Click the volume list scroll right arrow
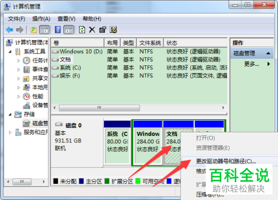278x200 pixels. click(223, 107)
